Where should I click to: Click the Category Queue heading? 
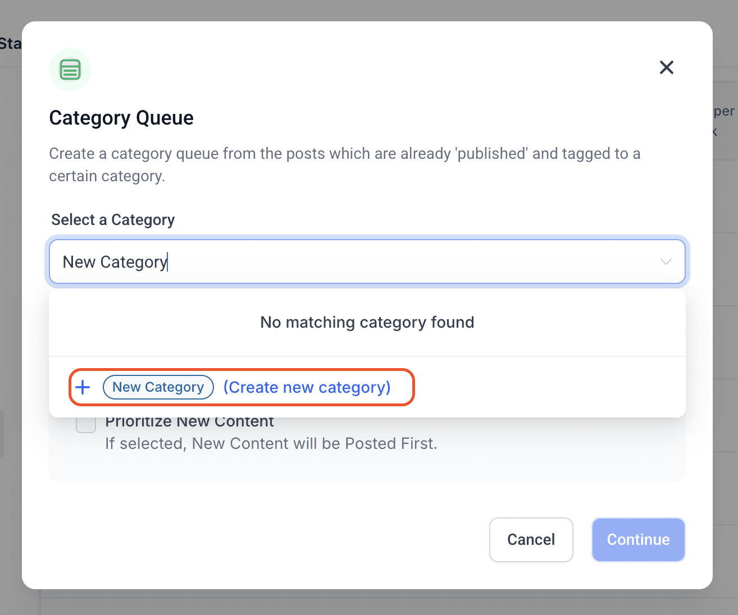[121, 118]
